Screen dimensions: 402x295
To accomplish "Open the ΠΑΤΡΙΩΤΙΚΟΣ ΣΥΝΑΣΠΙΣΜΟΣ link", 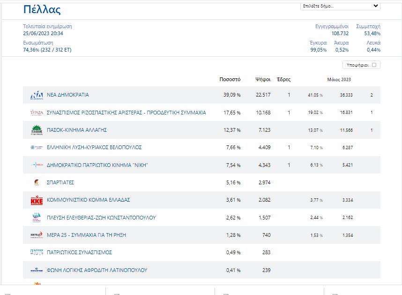I will [79, 252].
